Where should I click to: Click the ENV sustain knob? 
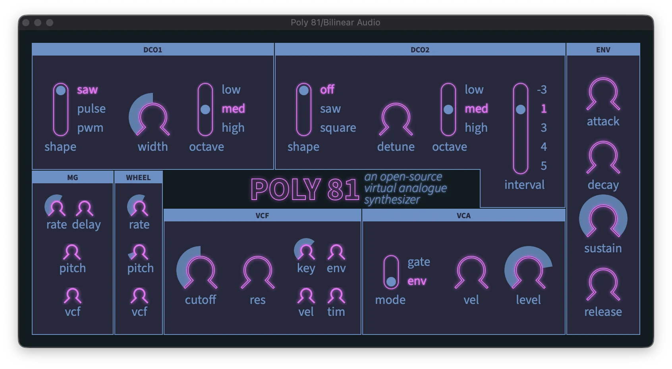(x=603, y=219)
